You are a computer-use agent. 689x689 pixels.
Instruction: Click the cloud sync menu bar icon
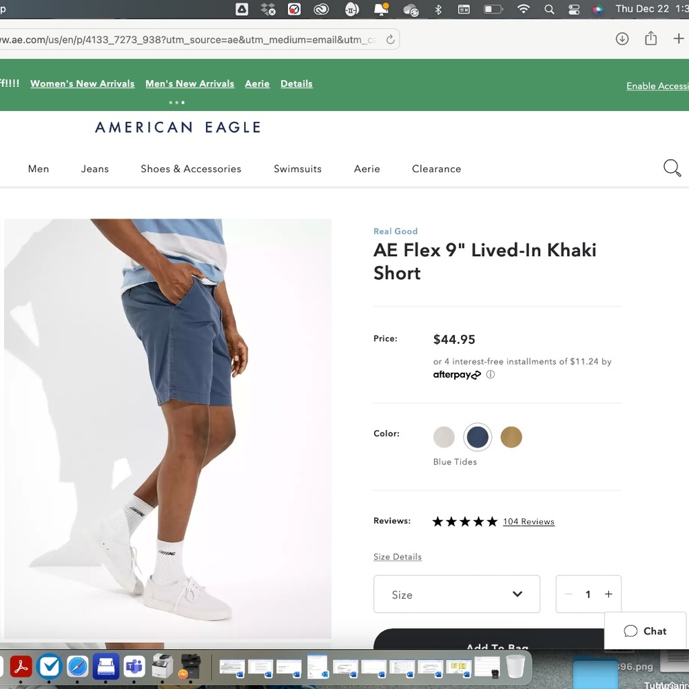pyautogui.click(x=411, y=10)
